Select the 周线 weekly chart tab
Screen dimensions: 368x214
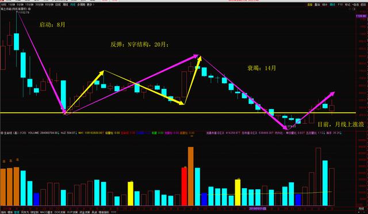point(66,5)
